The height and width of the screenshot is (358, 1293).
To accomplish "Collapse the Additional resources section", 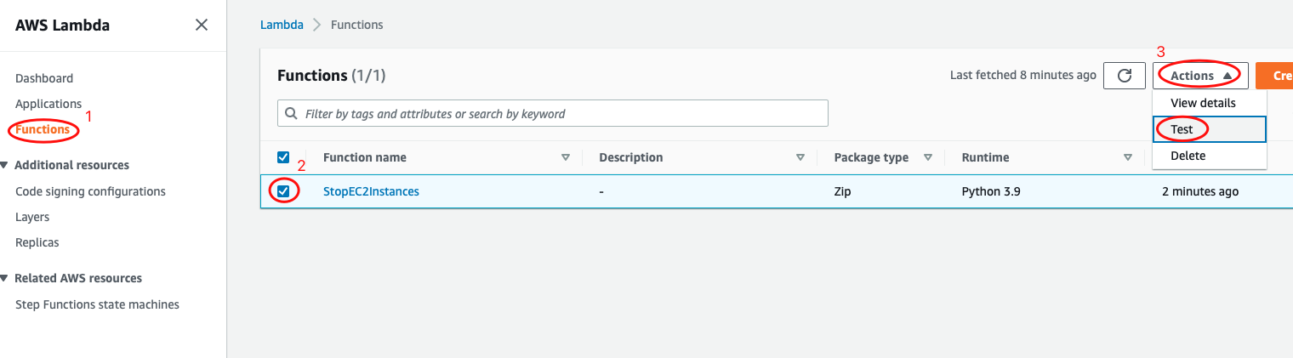I will [x=6, y=165].
